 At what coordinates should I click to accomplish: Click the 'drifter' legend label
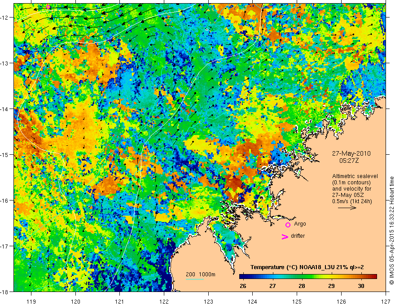[x=298, y=236]
